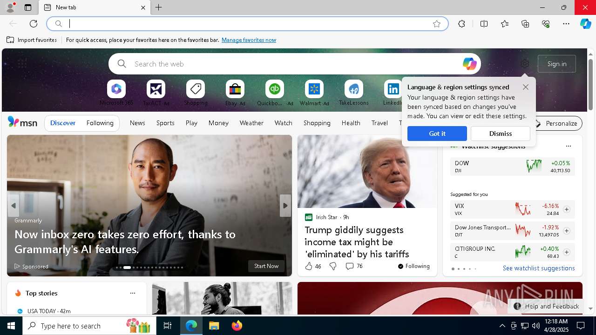Open Settings and more menu
Screen dimensions: 596x335
tap(566, 24)
